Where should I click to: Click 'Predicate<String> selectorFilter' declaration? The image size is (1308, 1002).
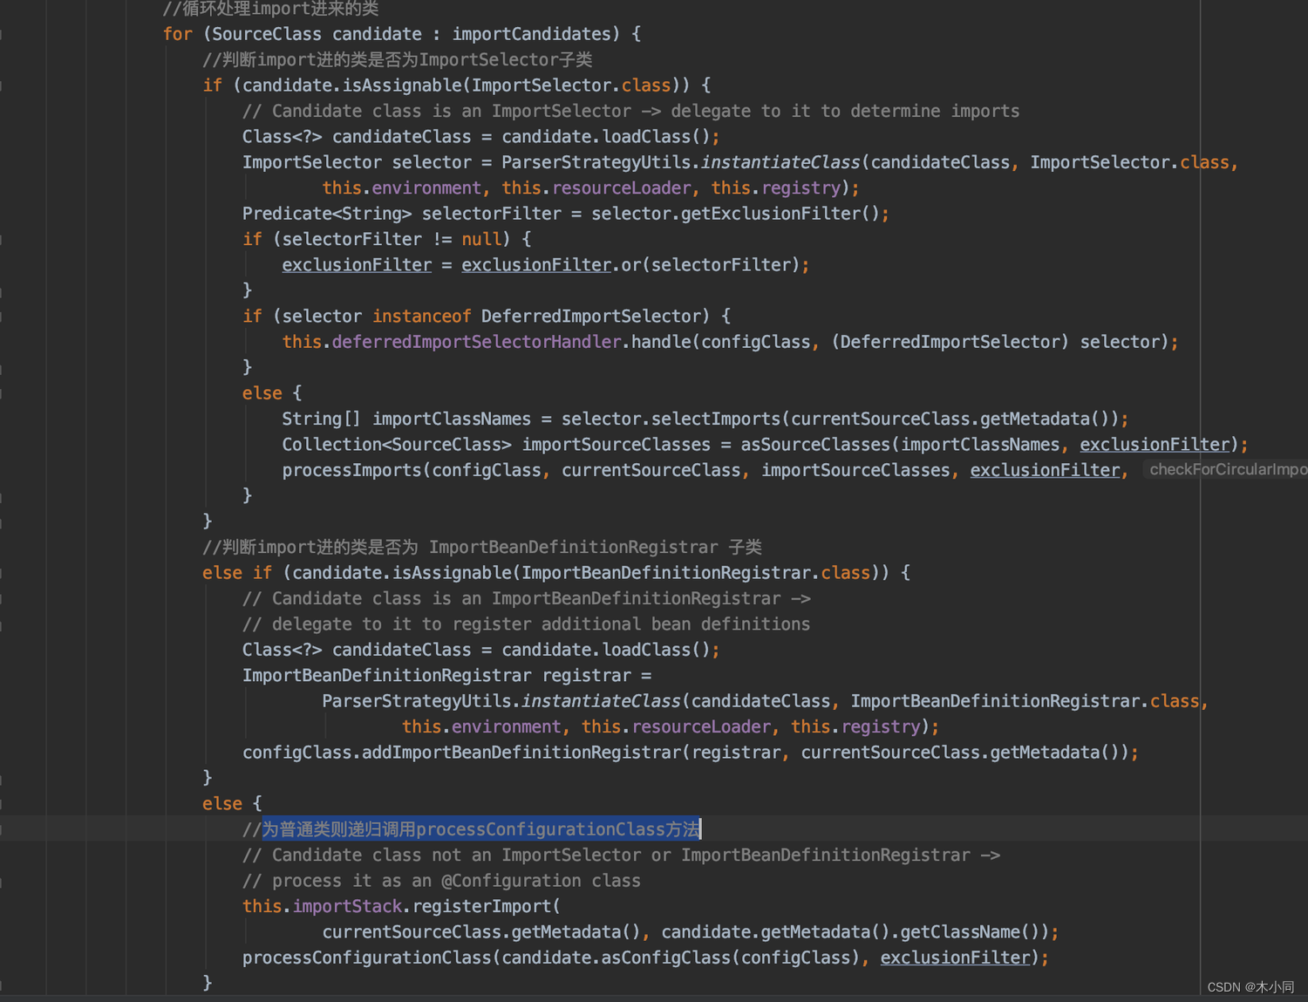[x=402, y=214]
